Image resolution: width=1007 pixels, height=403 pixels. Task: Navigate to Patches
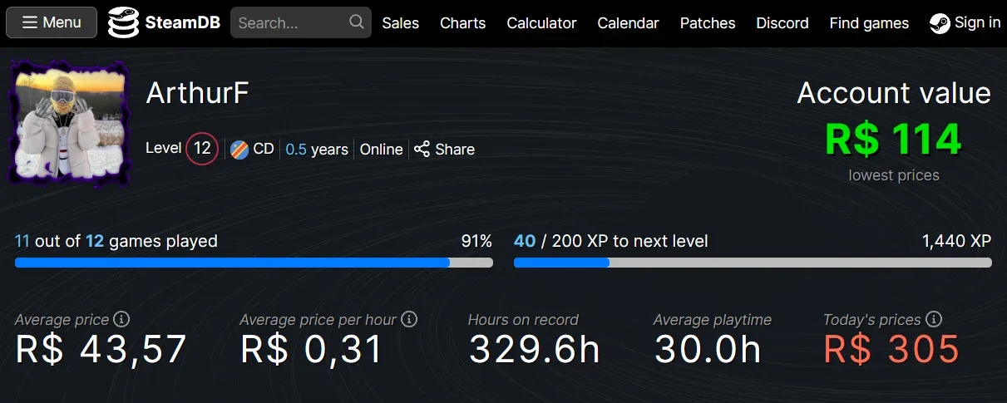coord(708,23)
